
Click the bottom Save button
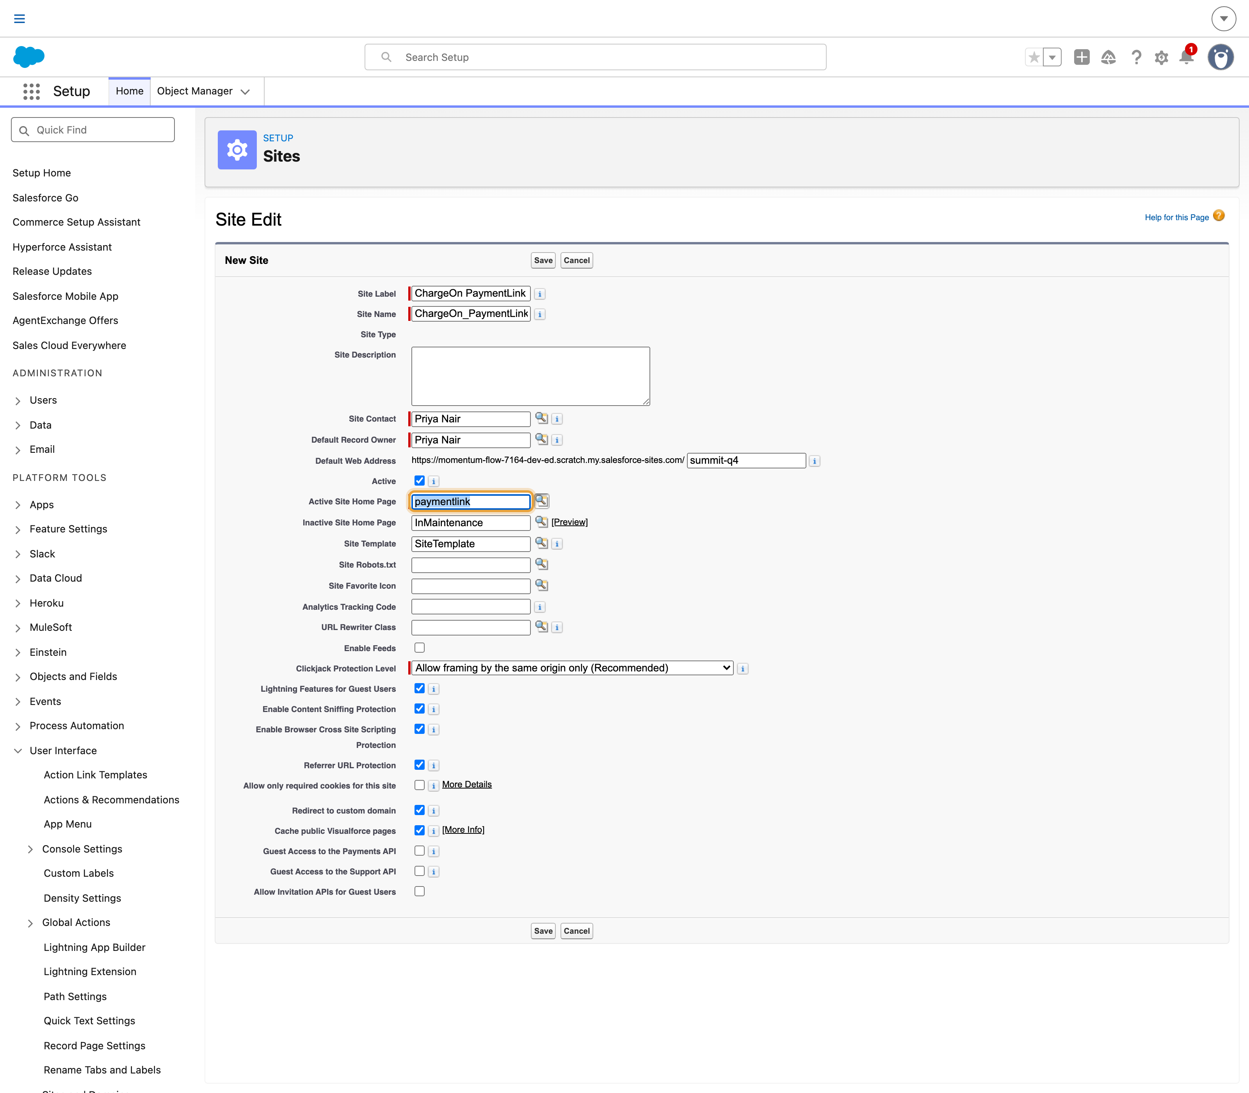pyautogui.click(x=543, y=931)
